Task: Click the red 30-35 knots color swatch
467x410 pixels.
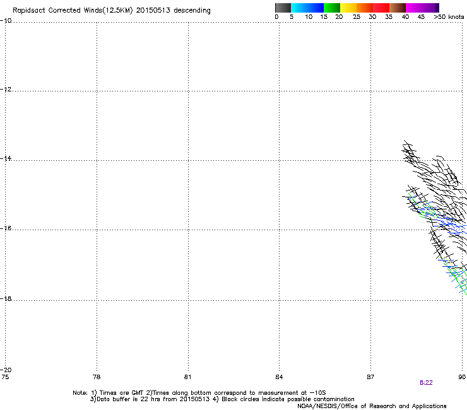Action: [x=381, y=8]
